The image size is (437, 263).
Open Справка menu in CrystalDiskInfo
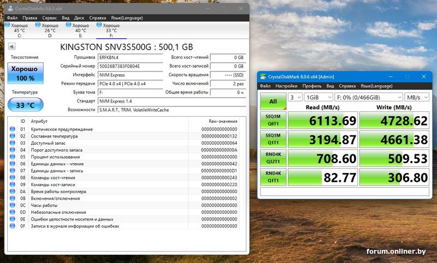point(98,18)
